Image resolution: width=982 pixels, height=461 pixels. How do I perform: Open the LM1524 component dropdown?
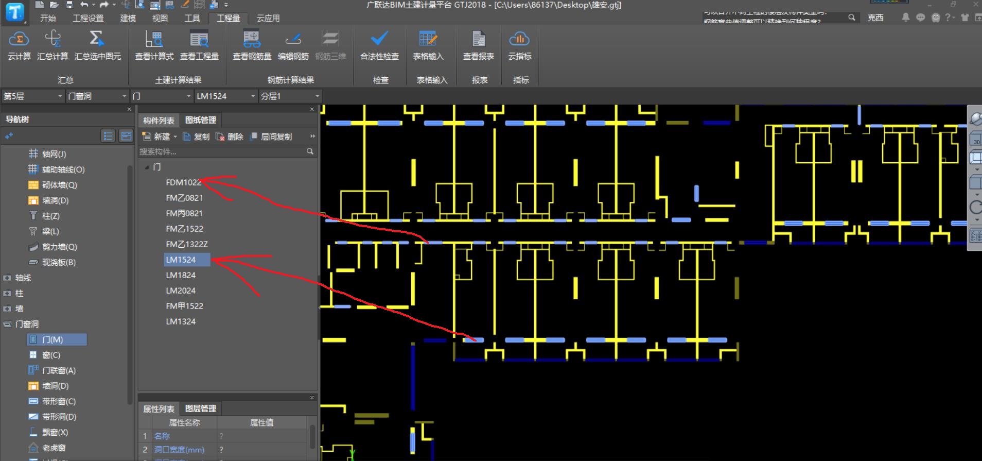click(x=225, y=96)
